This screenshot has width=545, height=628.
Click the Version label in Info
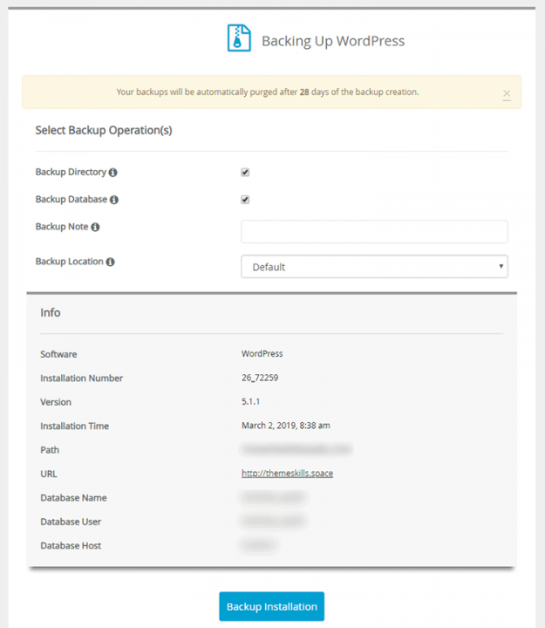pyautogui.click(x=56, y=402)
